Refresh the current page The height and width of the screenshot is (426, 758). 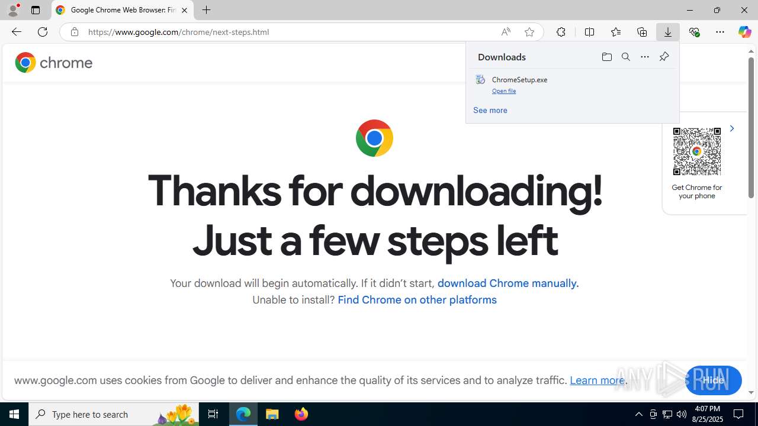pyautogui.click(x=43, y=32)
